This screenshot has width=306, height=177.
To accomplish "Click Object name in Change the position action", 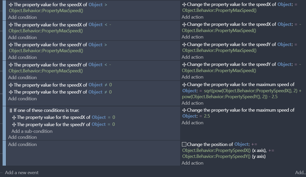I will pos(241,144).
